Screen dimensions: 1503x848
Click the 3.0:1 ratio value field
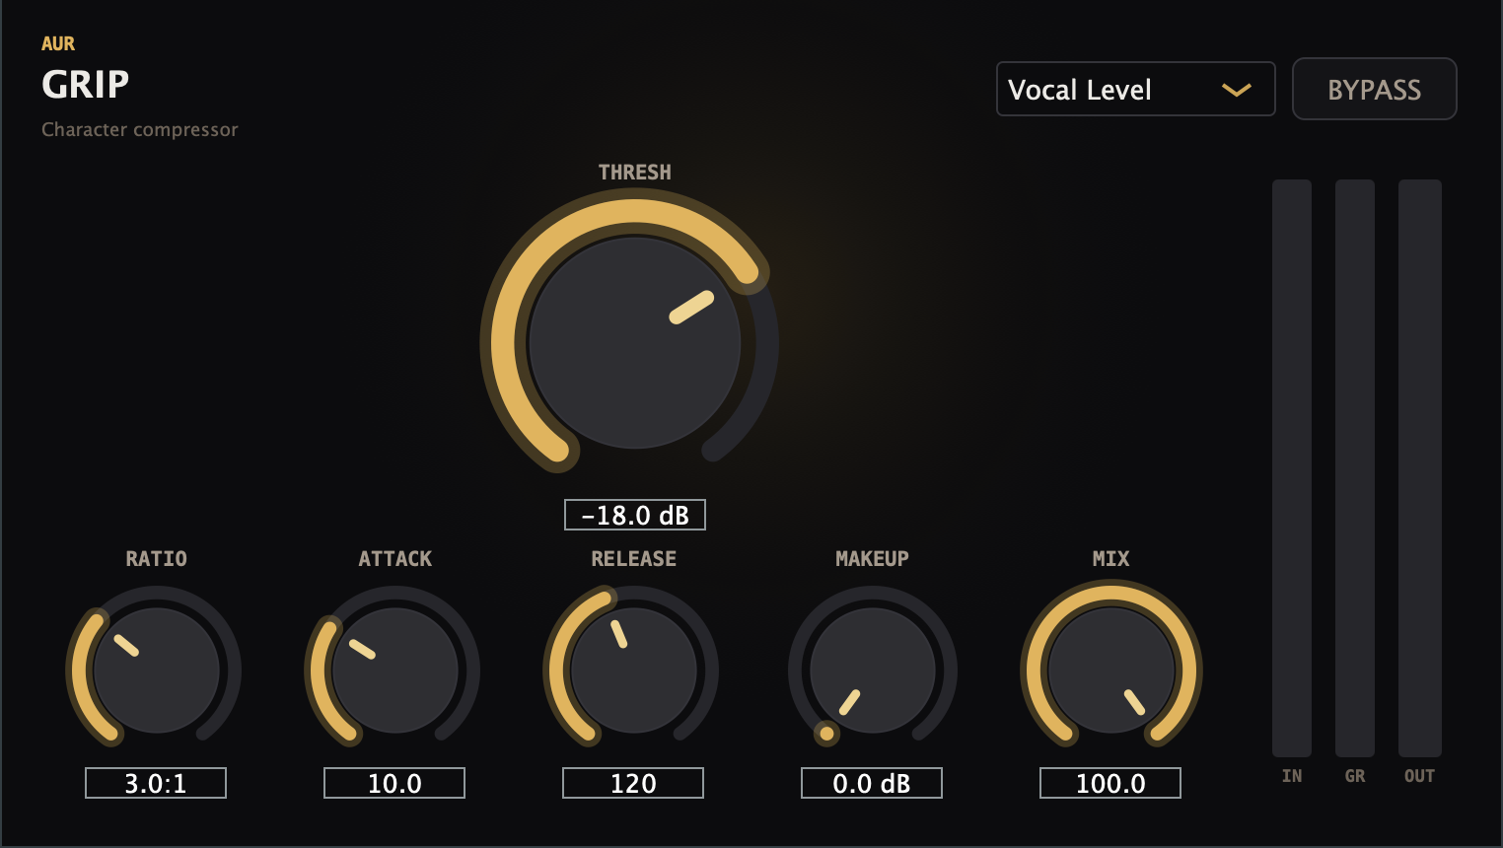(x=156, y=783)
